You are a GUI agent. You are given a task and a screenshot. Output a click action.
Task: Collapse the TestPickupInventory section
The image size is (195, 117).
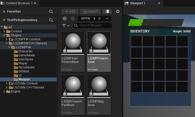[x=4, y=20]
